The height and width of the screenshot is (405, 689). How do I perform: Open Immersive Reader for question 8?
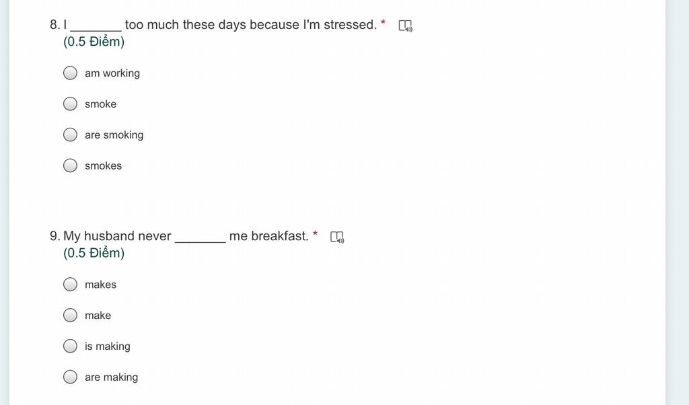pyautogui.click(x=405, y=26)
